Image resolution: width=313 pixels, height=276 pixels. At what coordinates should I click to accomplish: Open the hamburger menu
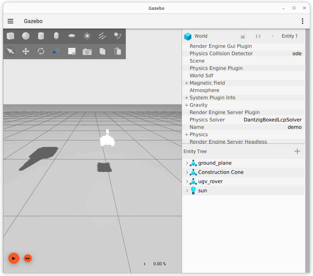pyautogui.click(x=10, y=21)
